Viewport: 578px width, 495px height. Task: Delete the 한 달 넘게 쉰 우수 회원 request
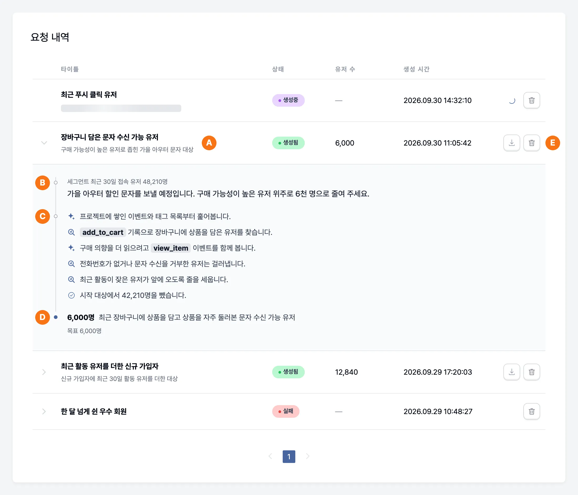(x=531, y=411)
